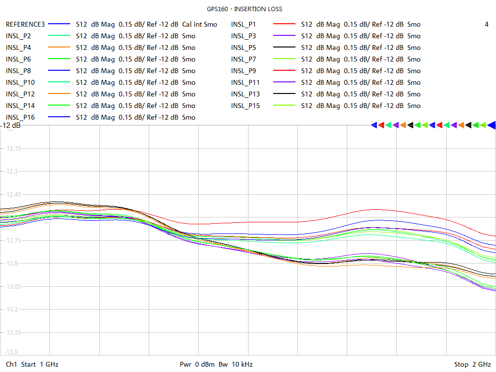The width and height of the screenshot is (496, 372).
Task: Select the INSL_P1 trace label
Action: tap(243, 24)
